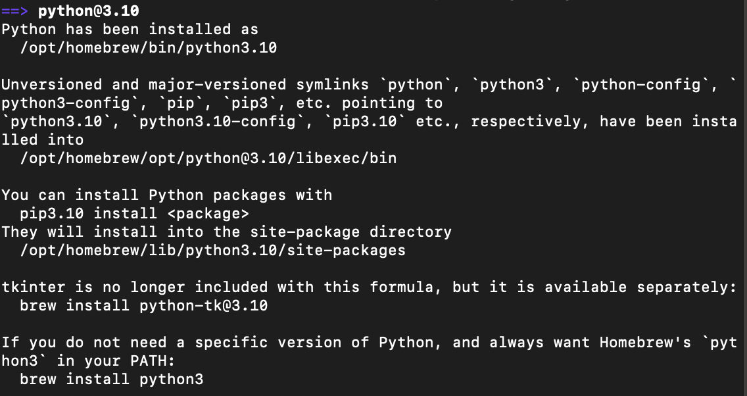Click the word 'PATH:' in output
The height and width of the screenshot is (396, 747).
153,361
